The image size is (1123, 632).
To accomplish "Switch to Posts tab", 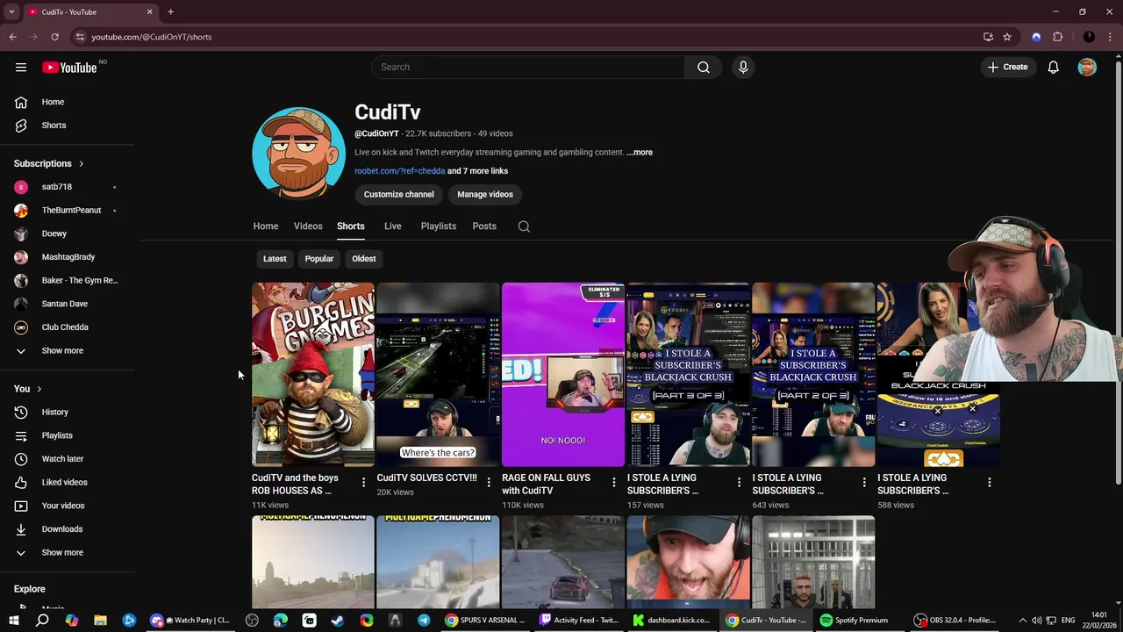I will (484, 226).
